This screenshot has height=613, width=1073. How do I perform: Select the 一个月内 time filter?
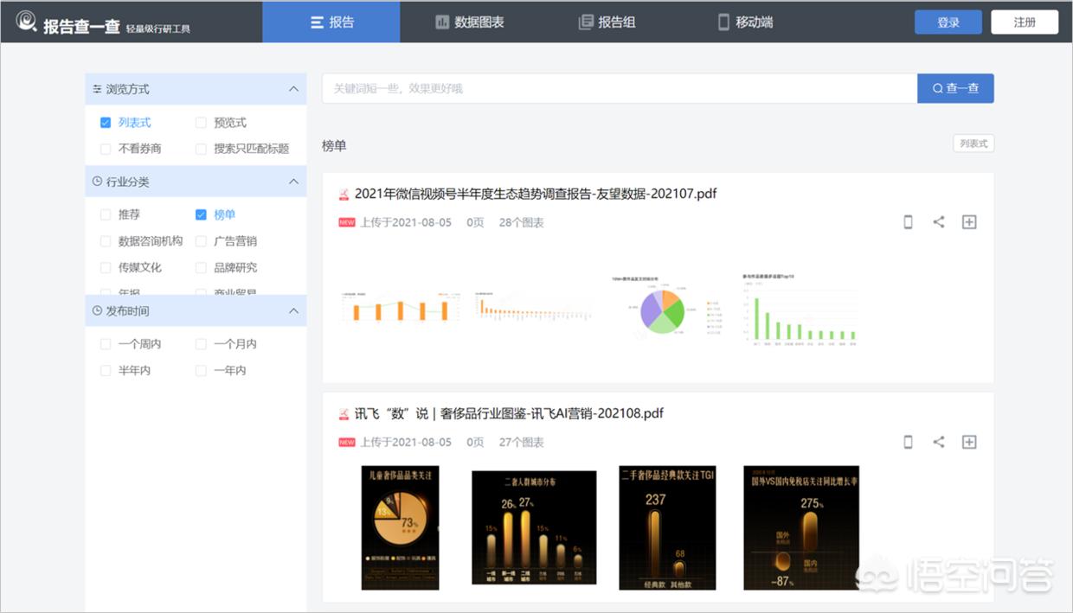point(201,344)
